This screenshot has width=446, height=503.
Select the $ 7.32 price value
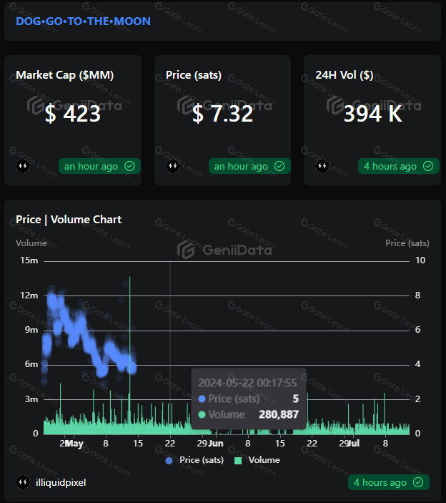(x=223, y=114)
